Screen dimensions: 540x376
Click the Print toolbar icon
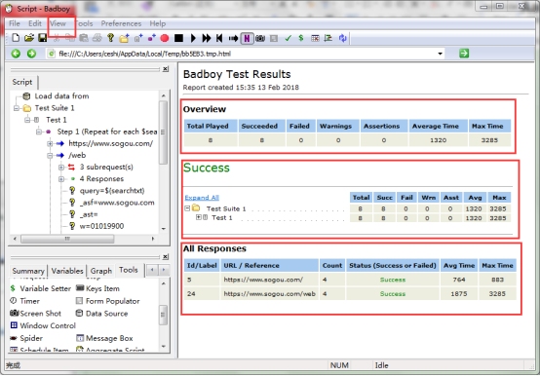click(97, 38)
